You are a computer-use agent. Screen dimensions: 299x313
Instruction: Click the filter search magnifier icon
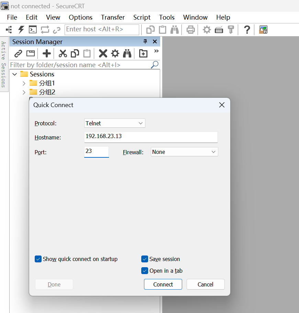[155, 65]
